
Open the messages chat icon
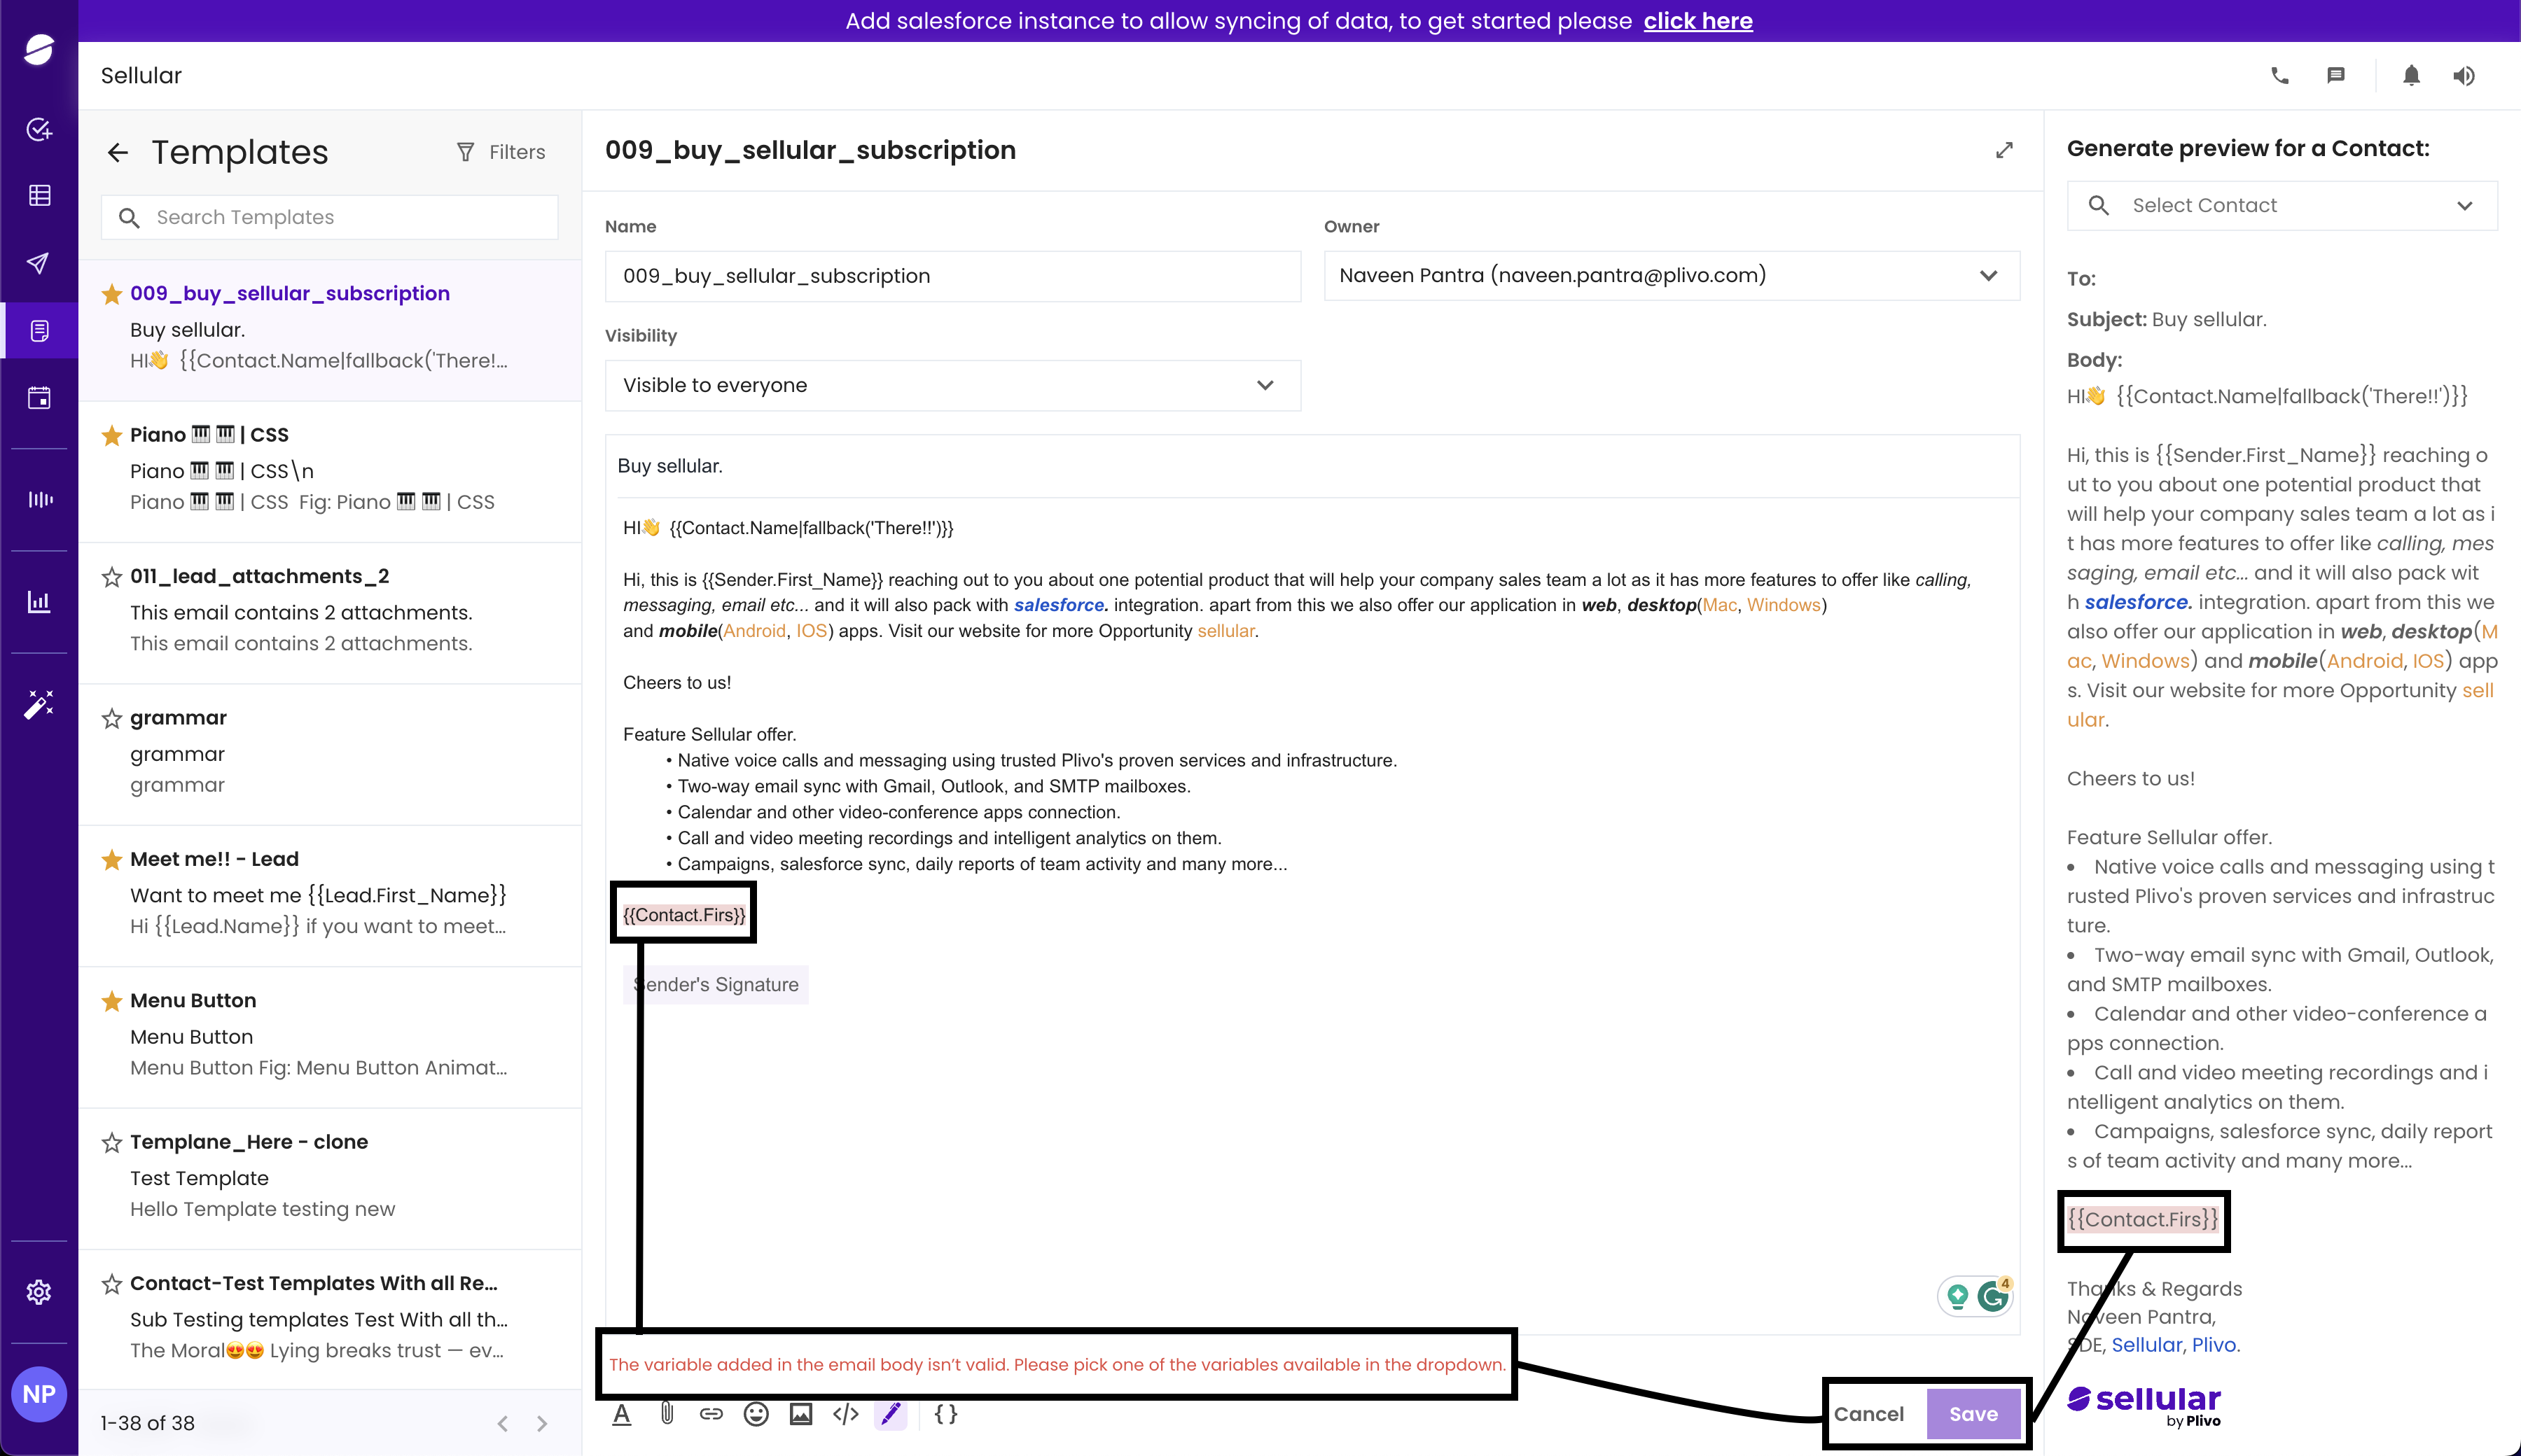pyautogui.click(x=2336, y=75)
